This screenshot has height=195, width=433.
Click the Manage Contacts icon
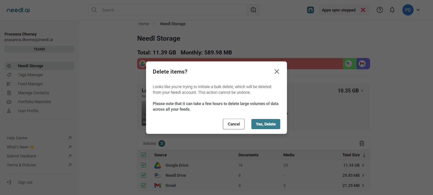pyautogui.click(x=9, y=93)
